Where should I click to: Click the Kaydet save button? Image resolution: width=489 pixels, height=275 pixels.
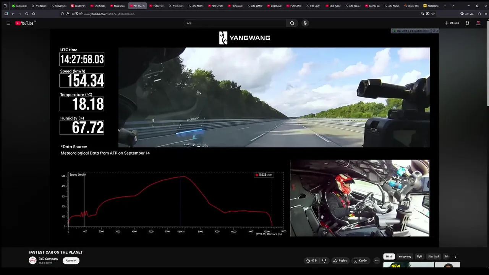(360, 260)
